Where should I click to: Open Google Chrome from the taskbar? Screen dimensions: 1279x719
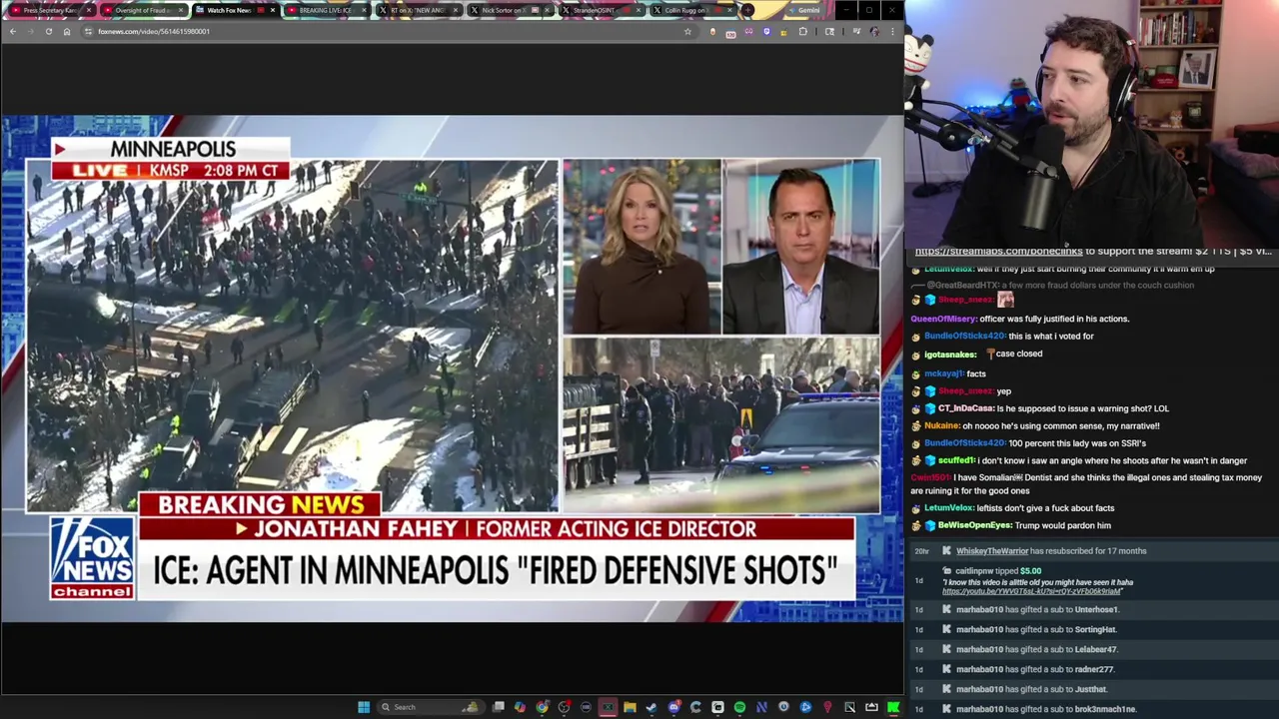tap(543, 707)
